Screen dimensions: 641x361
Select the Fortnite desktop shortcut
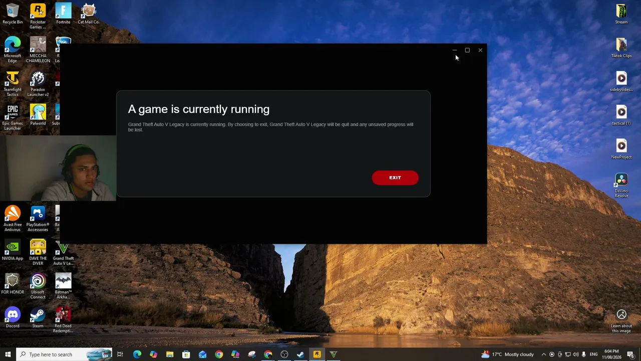63,14
